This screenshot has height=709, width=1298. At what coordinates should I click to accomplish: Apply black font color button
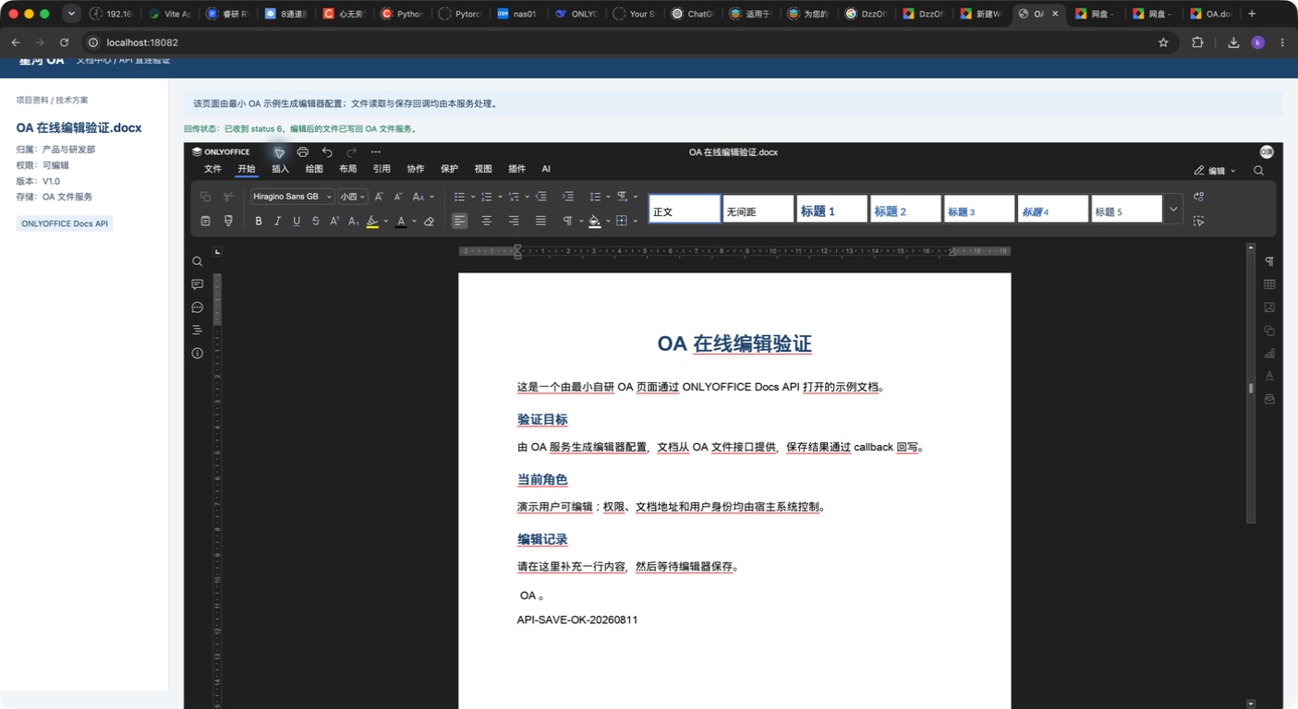[401, 222]
